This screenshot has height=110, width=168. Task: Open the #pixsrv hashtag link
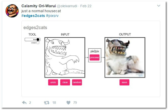click(x=52, y=16)
